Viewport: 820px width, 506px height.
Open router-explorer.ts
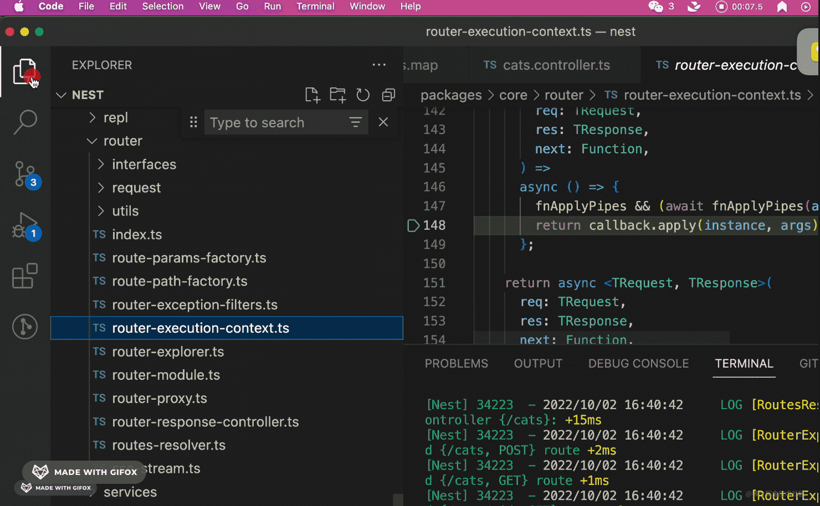click(x=168, y=352)
